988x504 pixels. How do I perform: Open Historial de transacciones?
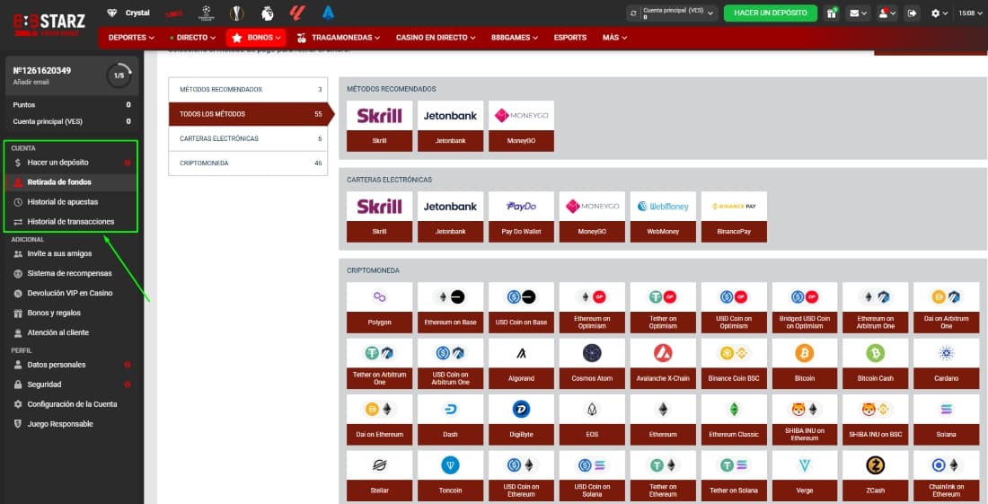[71, 222]
